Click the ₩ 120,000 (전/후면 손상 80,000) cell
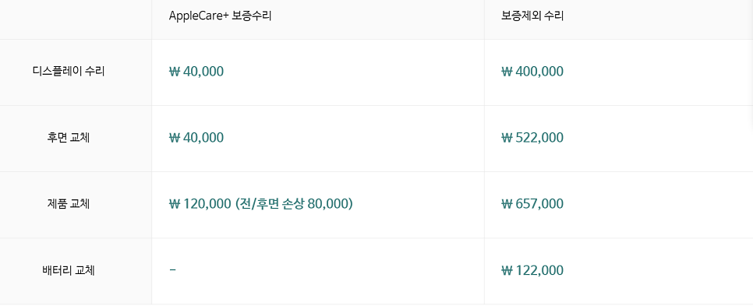 tap(261, 204)
